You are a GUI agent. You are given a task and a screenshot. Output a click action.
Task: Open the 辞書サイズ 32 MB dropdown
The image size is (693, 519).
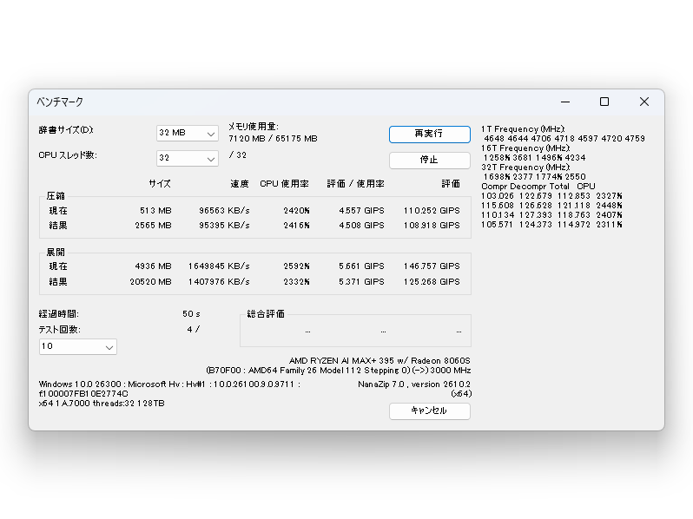pyautogui.click(x=188, y=133)
